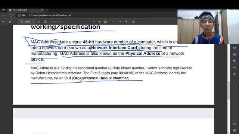239x134 pixels.
Task: Close the mac address.pdf tab
Action: tap(42, 10)
